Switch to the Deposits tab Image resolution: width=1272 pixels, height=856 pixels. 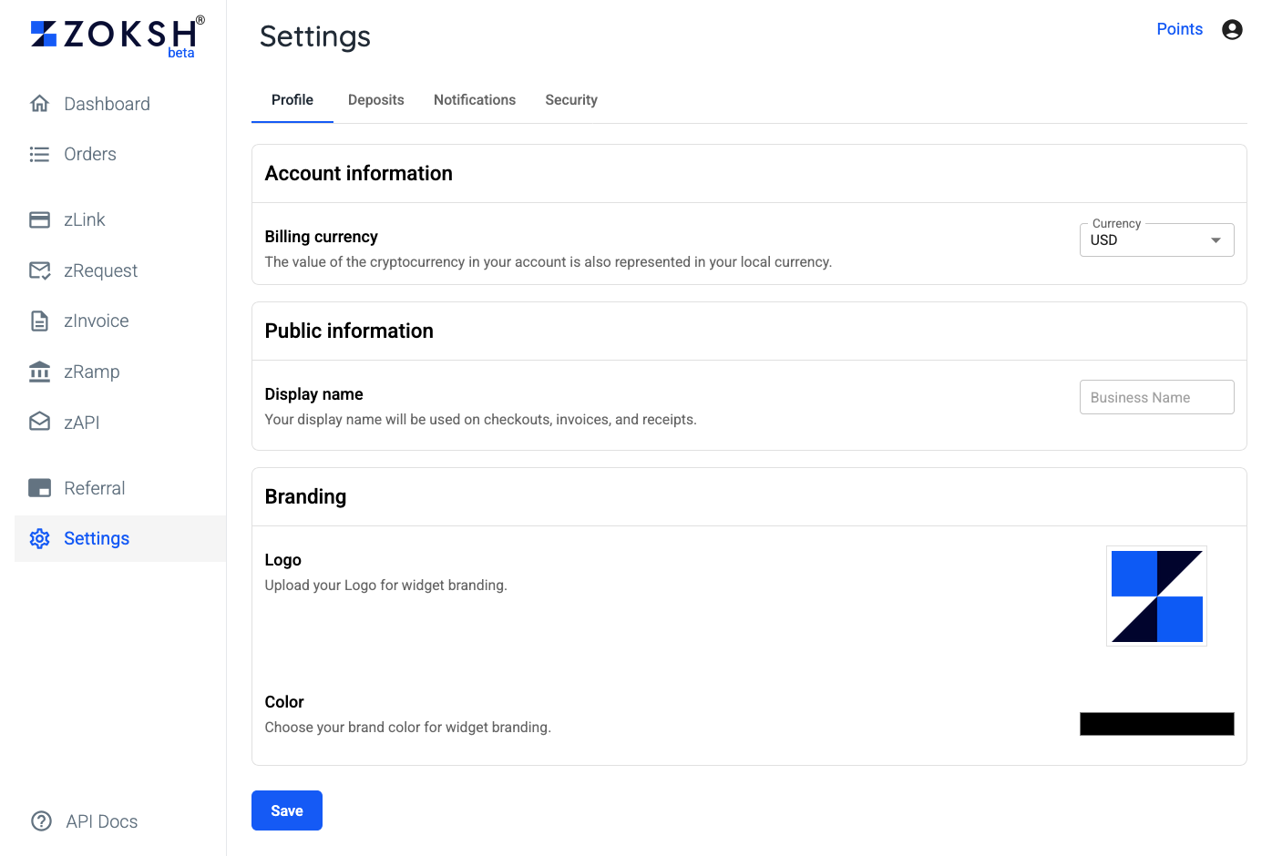(x=376, y=100)
